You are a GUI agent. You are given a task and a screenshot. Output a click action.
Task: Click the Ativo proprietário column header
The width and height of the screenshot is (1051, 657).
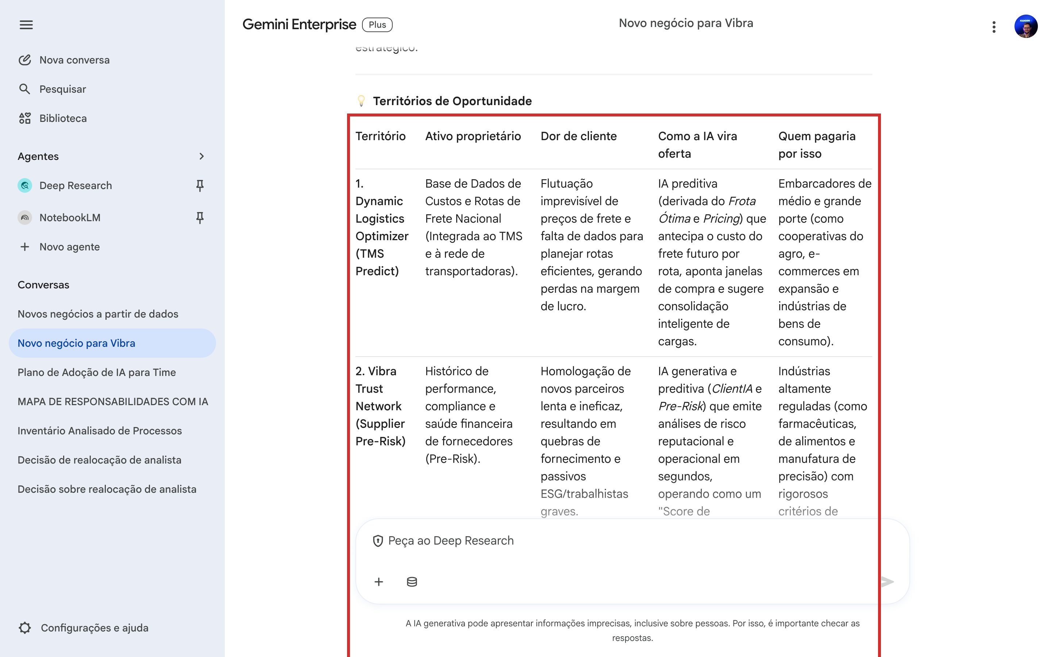473,136
